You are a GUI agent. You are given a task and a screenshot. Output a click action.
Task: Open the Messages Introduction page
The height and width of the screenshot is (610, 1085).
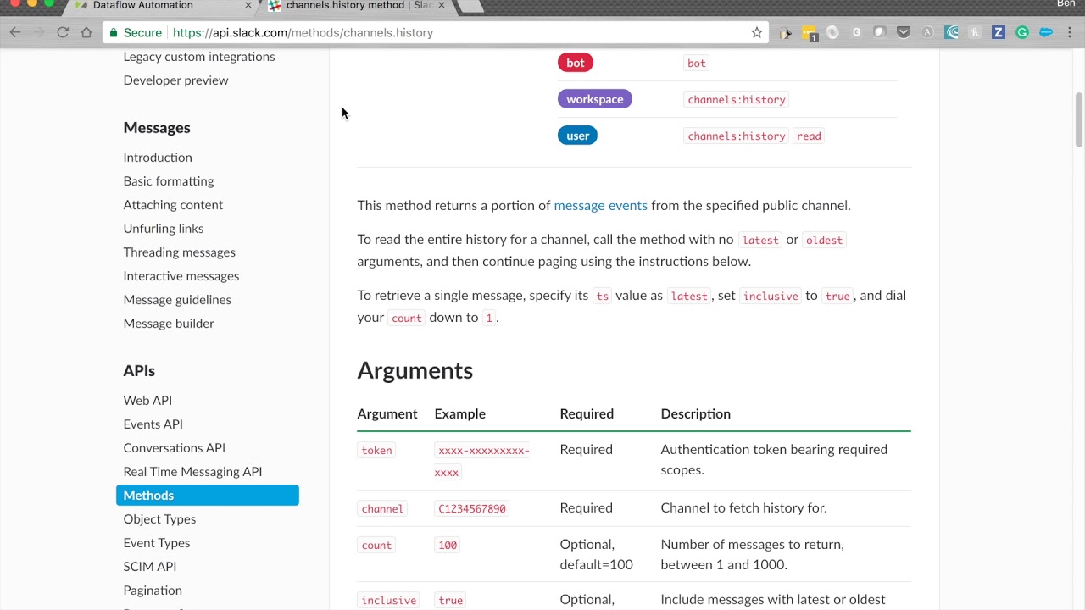[x=158, y=158]
